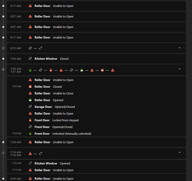The width and height of the screenshot is (192, 181).
Task: Click timeline dot for 8:17 AM event
Action: tap(3, 37)
